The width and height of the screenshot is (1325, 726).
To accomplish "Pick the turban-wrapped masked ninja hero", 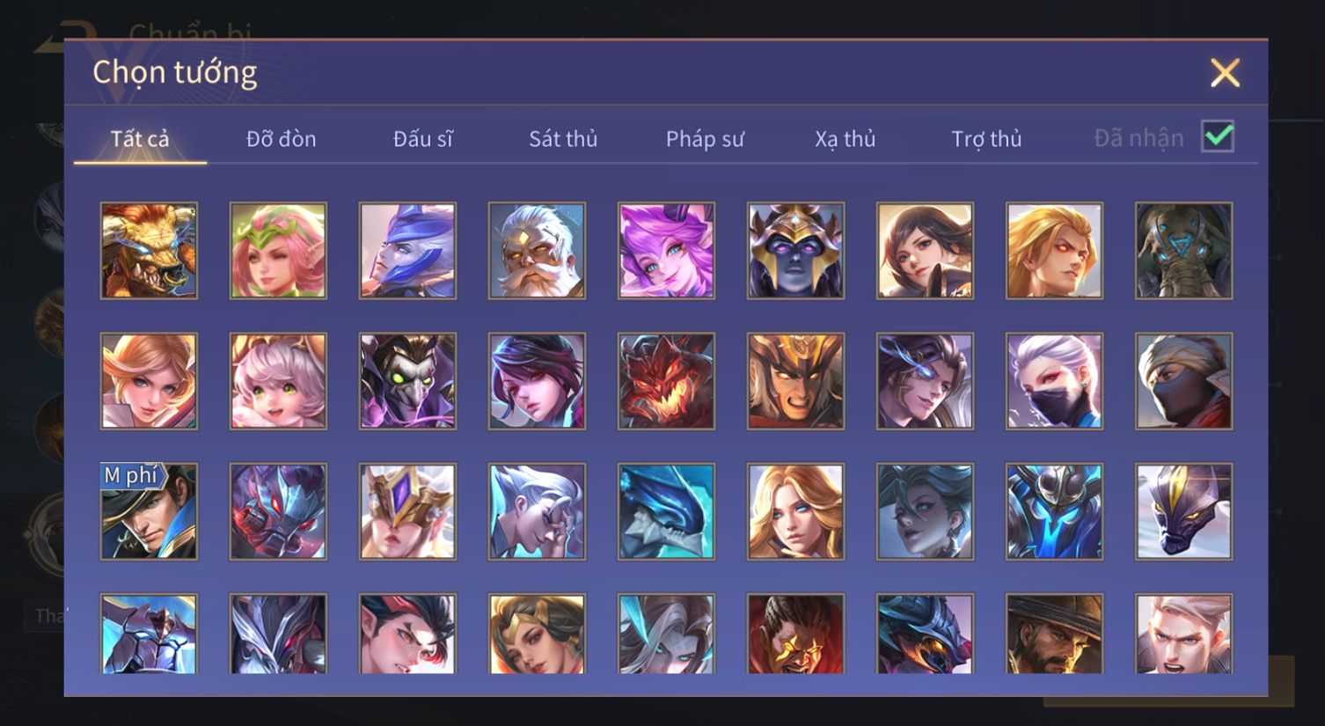I will coord(1183,381).
